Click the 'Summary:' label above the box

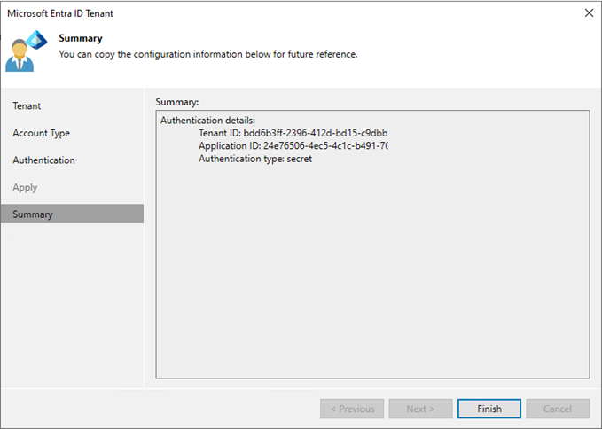177,102
